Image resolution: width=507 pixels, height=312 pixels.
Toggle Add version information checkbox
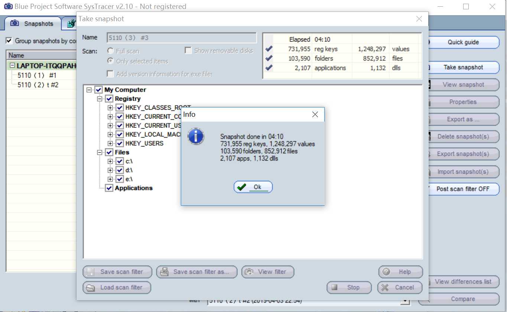110,74
